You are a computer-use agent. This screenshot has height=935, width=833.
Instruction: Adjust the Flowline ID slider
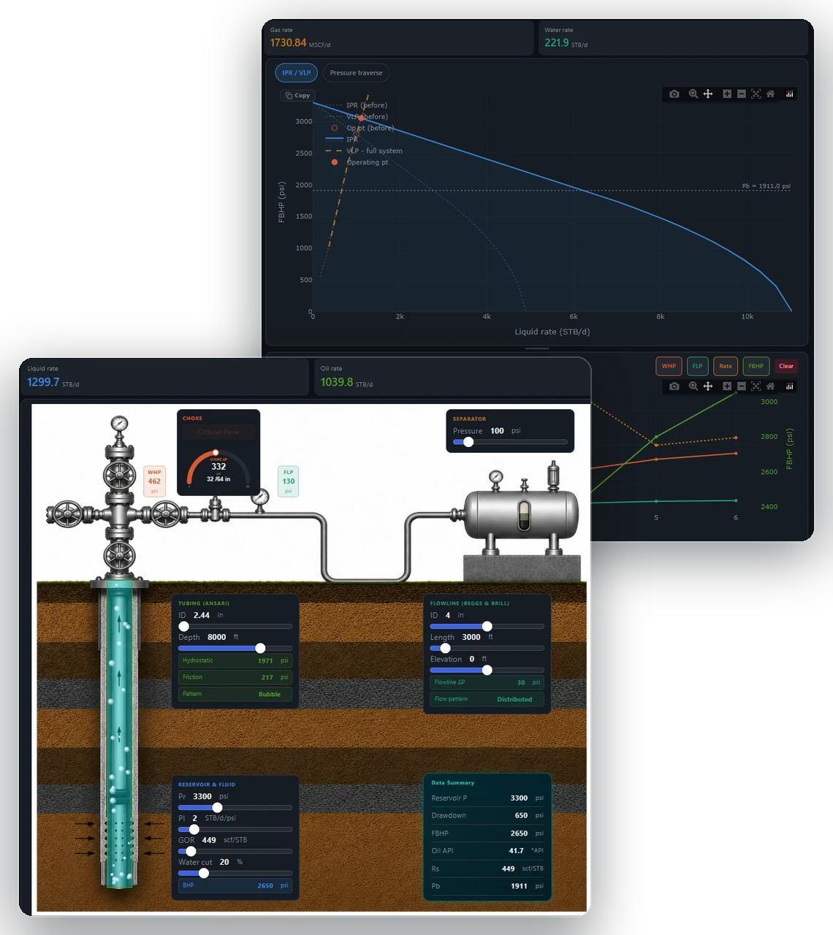[487, 626]
